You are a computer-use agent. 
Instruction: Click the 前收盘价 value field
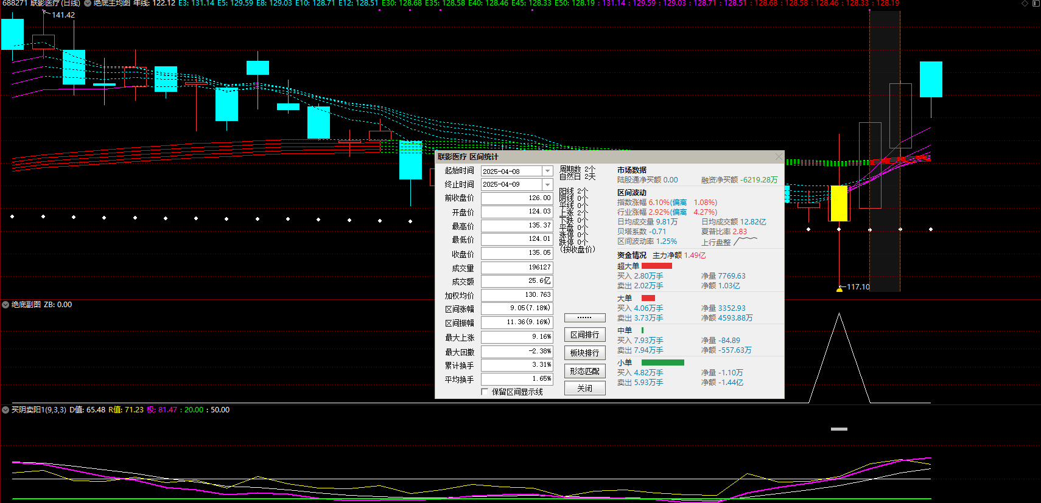(517, 198)
